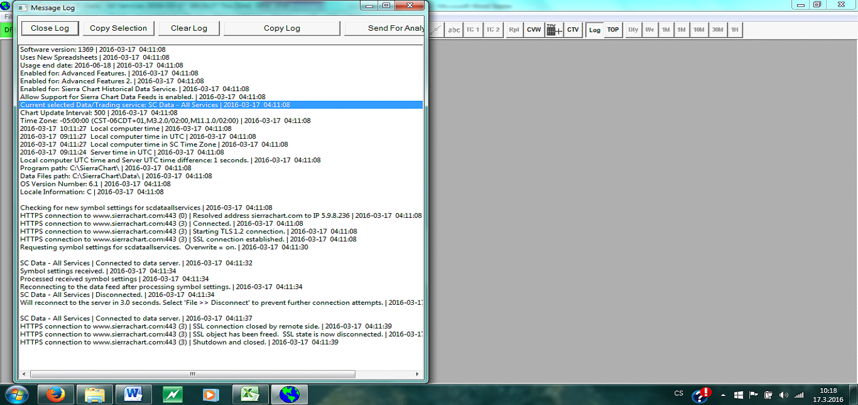Click the Message Log window icon

22,8
